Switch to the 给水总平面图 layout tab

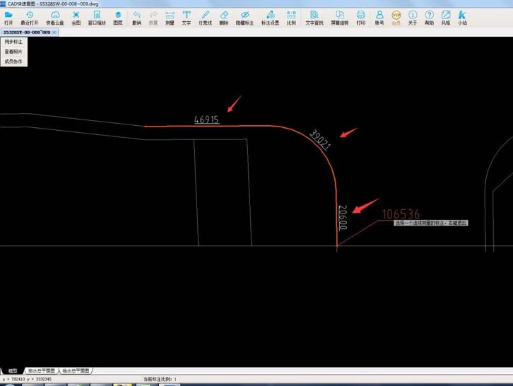point(76,370)
